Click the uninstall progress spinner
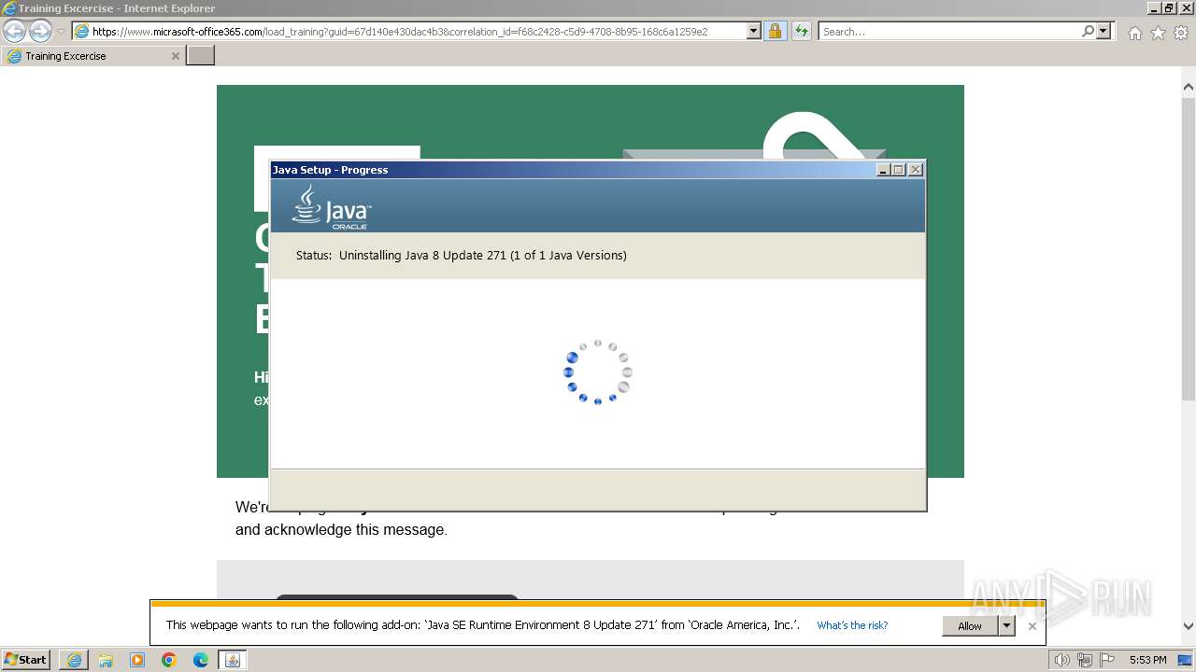1196x672 pixels. coord(598,371)
